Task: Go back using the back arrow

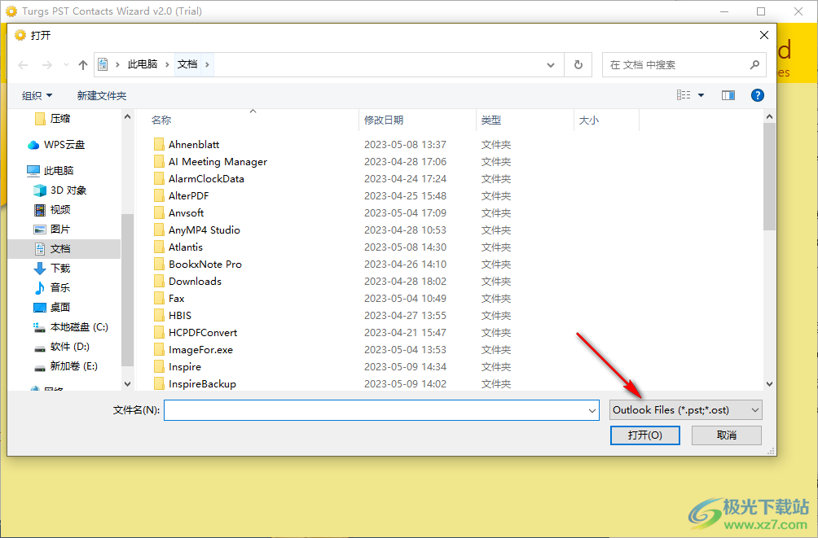Action: tap(23, 65)
